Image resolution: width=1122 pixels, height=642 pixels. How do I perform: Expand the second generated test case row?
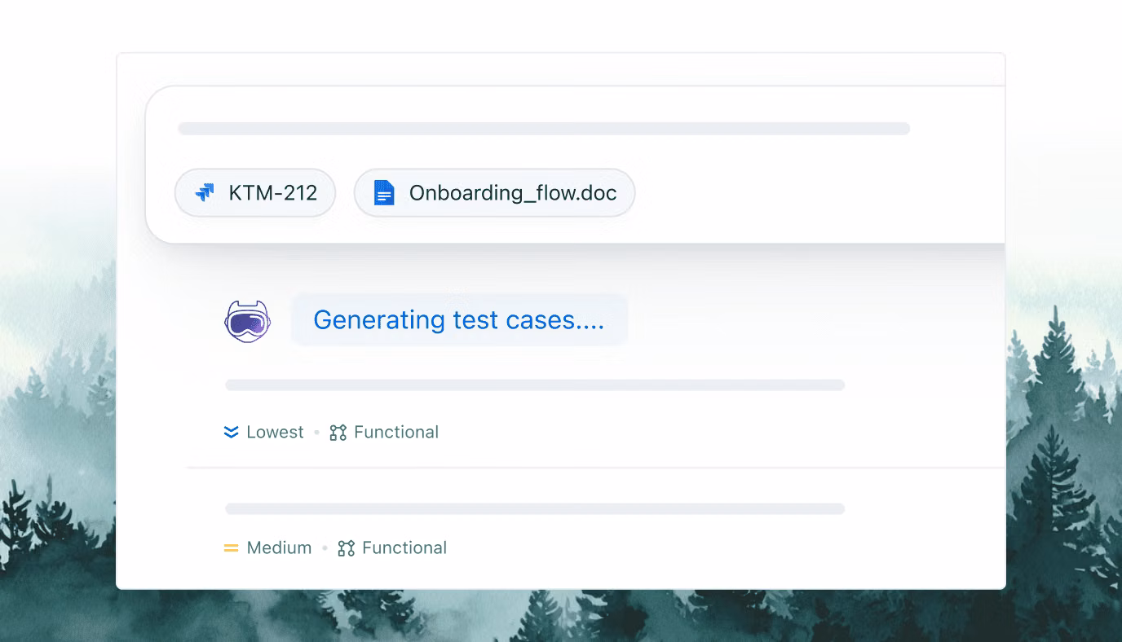534,507
